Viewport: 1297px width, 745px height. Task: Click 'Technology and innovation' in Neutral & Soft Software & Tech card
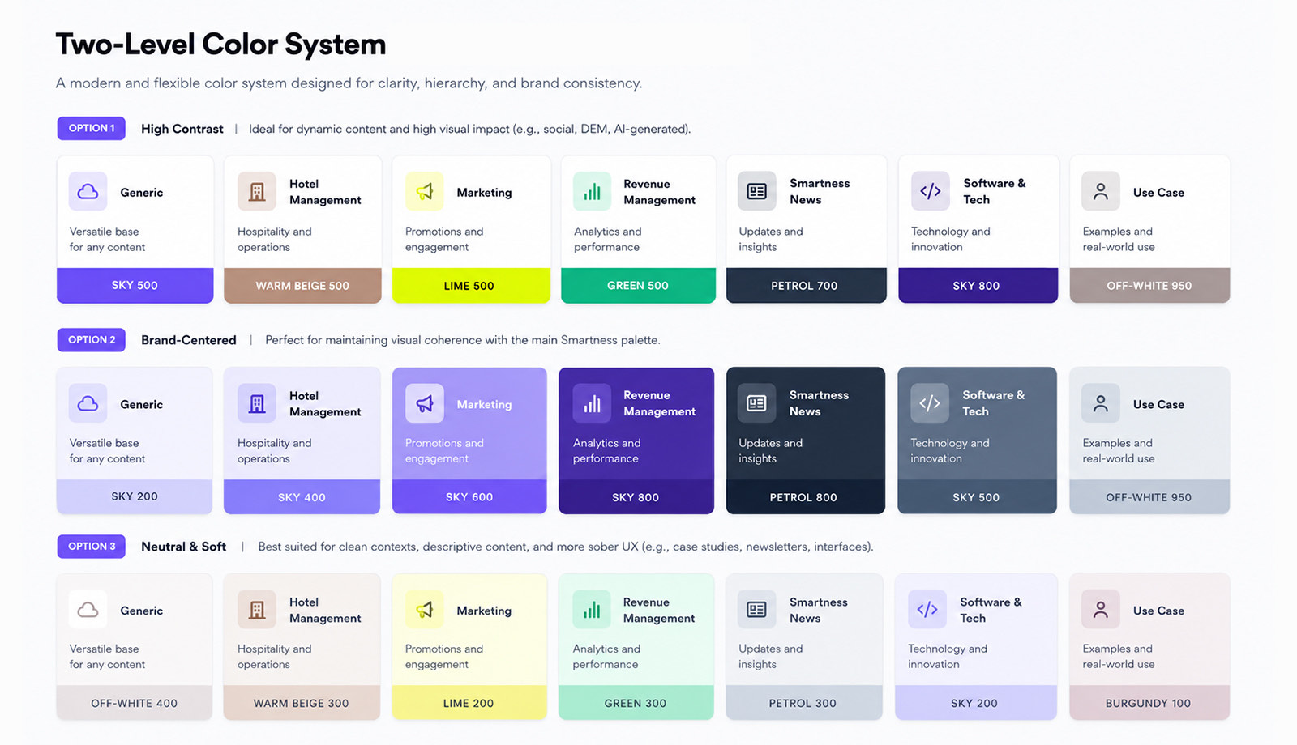[x=948, y=656]
